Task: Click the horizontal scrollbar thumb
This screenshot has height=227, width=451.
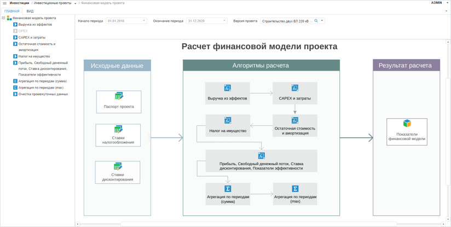Action: pos(258,224)
